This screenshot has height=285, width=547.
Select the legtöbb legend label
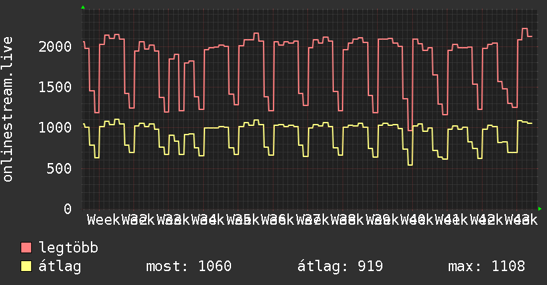point(68,247)
